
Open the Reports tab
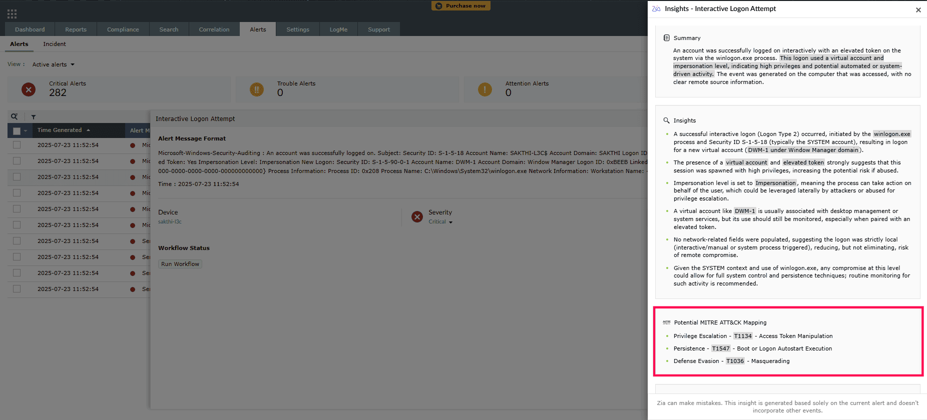(76, 29)
